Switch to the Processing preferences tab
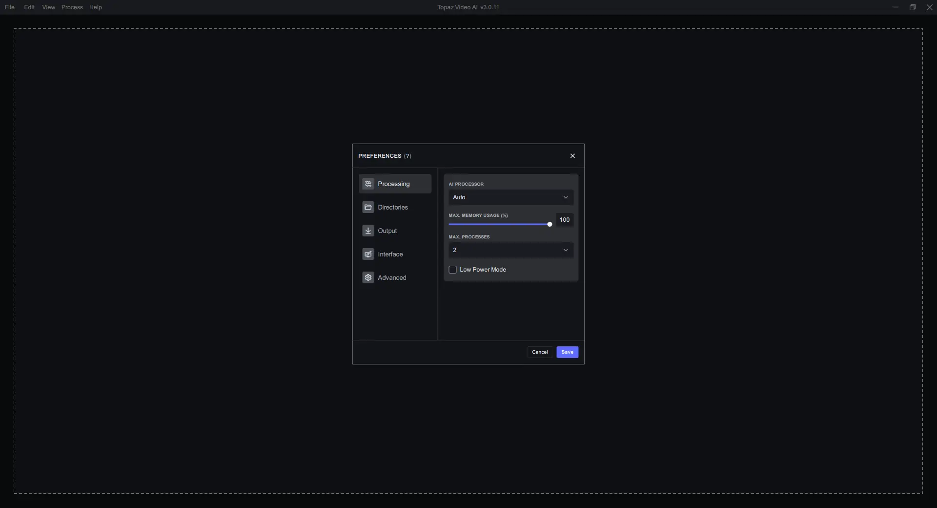This screenshot has width=937, height=508. coord(395,184)
